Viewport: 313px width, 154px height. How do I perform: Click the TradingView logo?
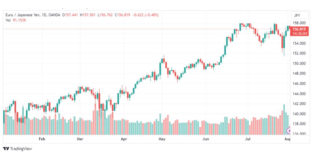point(17,149)
